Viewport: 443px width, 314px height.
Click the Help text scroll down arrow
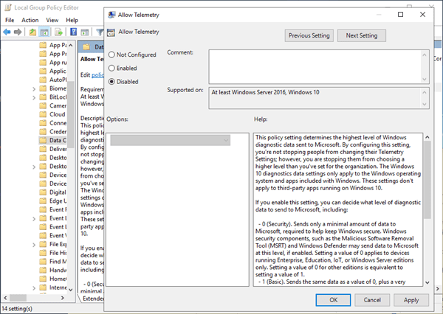click(427, 282)
